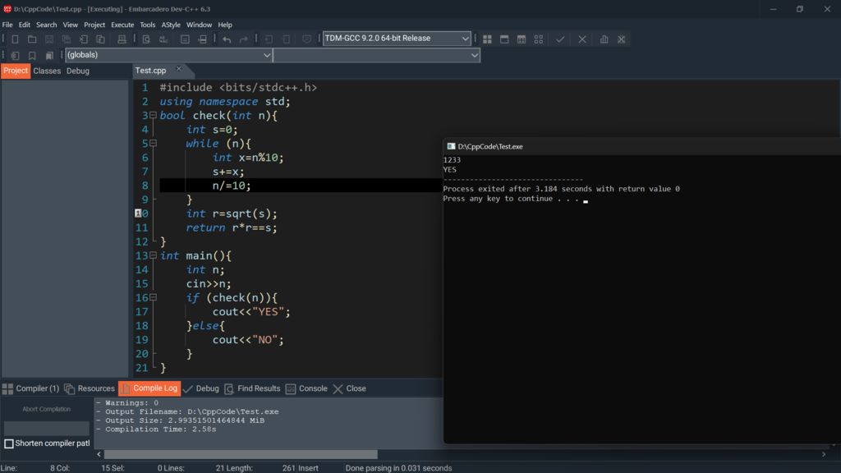
Task: Open the Project menu
Action: click(x=94, y=25)
